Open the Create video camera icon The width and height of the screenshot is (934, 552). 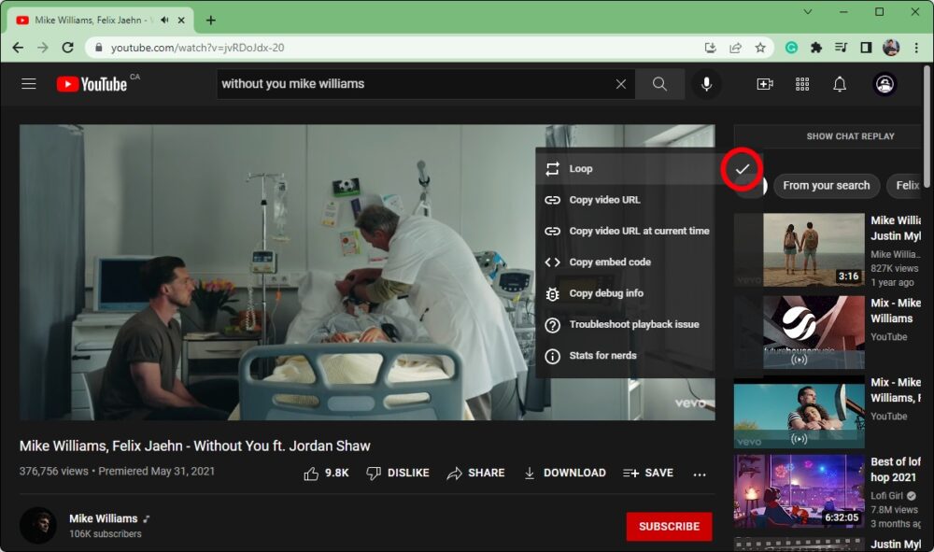[765, 84]
